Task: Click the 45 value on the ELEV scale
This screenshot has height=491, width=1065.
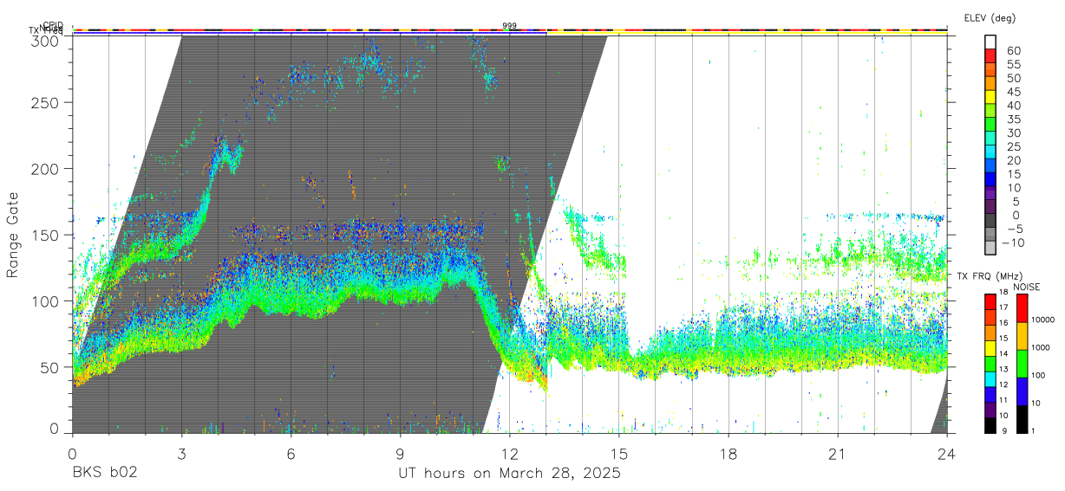Action: tap(1014, 92)
